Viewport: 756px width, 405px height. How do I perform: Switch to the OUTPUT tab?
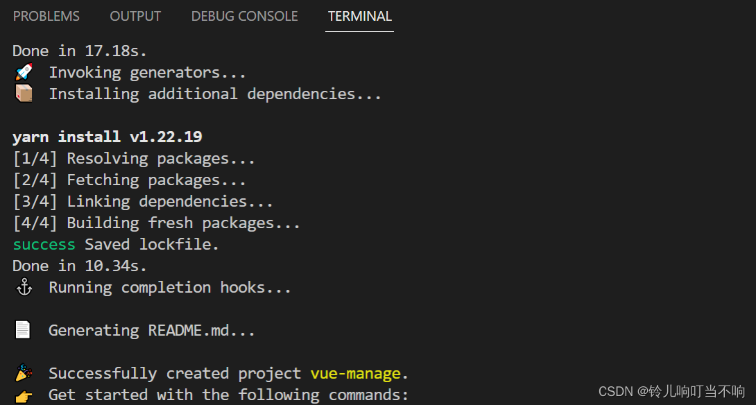coord(135,16)
